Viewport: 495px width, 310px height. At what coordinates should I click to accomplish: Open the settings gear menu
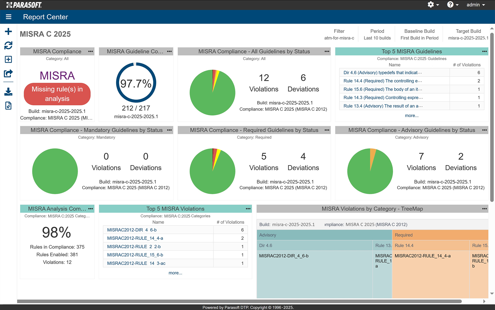point(433,5)
